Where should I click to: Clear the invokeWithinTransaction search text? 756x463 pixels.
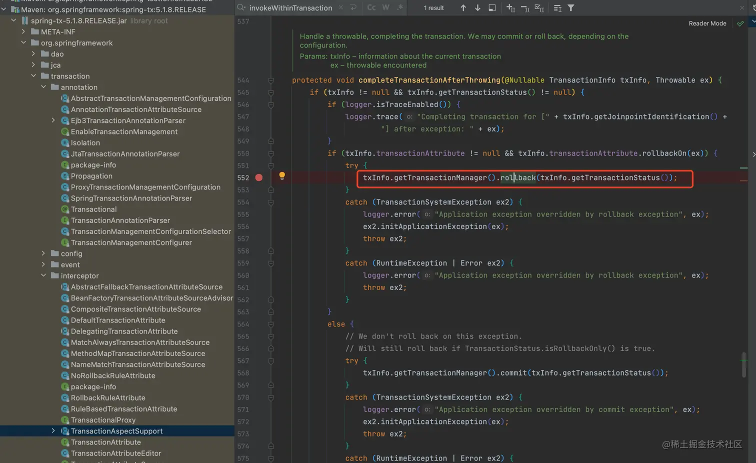pos(340,7)
